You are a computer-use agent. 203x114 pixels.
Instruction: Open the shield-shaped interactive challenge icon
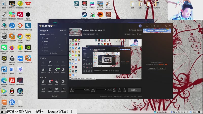pyautogui.click(x=50, y=63)
